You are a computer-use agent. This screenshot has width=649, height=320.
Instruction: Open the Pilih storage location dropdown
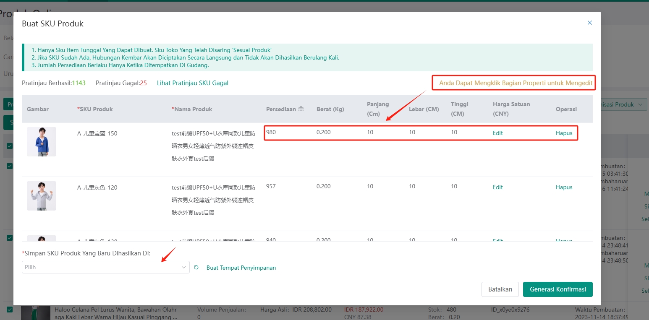coord(106,267)
